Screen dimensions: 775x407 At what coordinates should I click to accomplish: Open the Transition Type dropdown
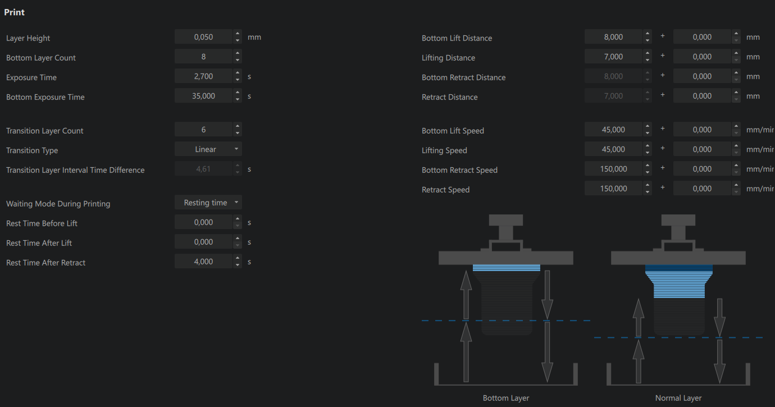(208, 149)
